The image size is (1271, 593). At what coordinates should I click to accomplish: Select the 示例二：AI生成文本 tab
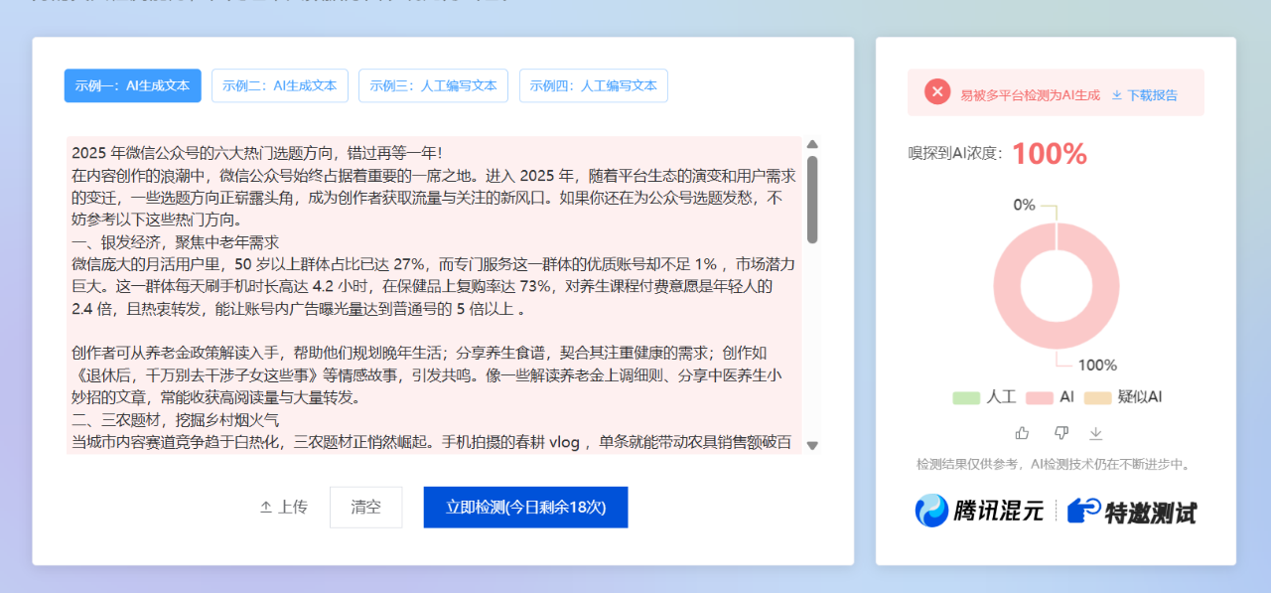[x=280, y=85]
